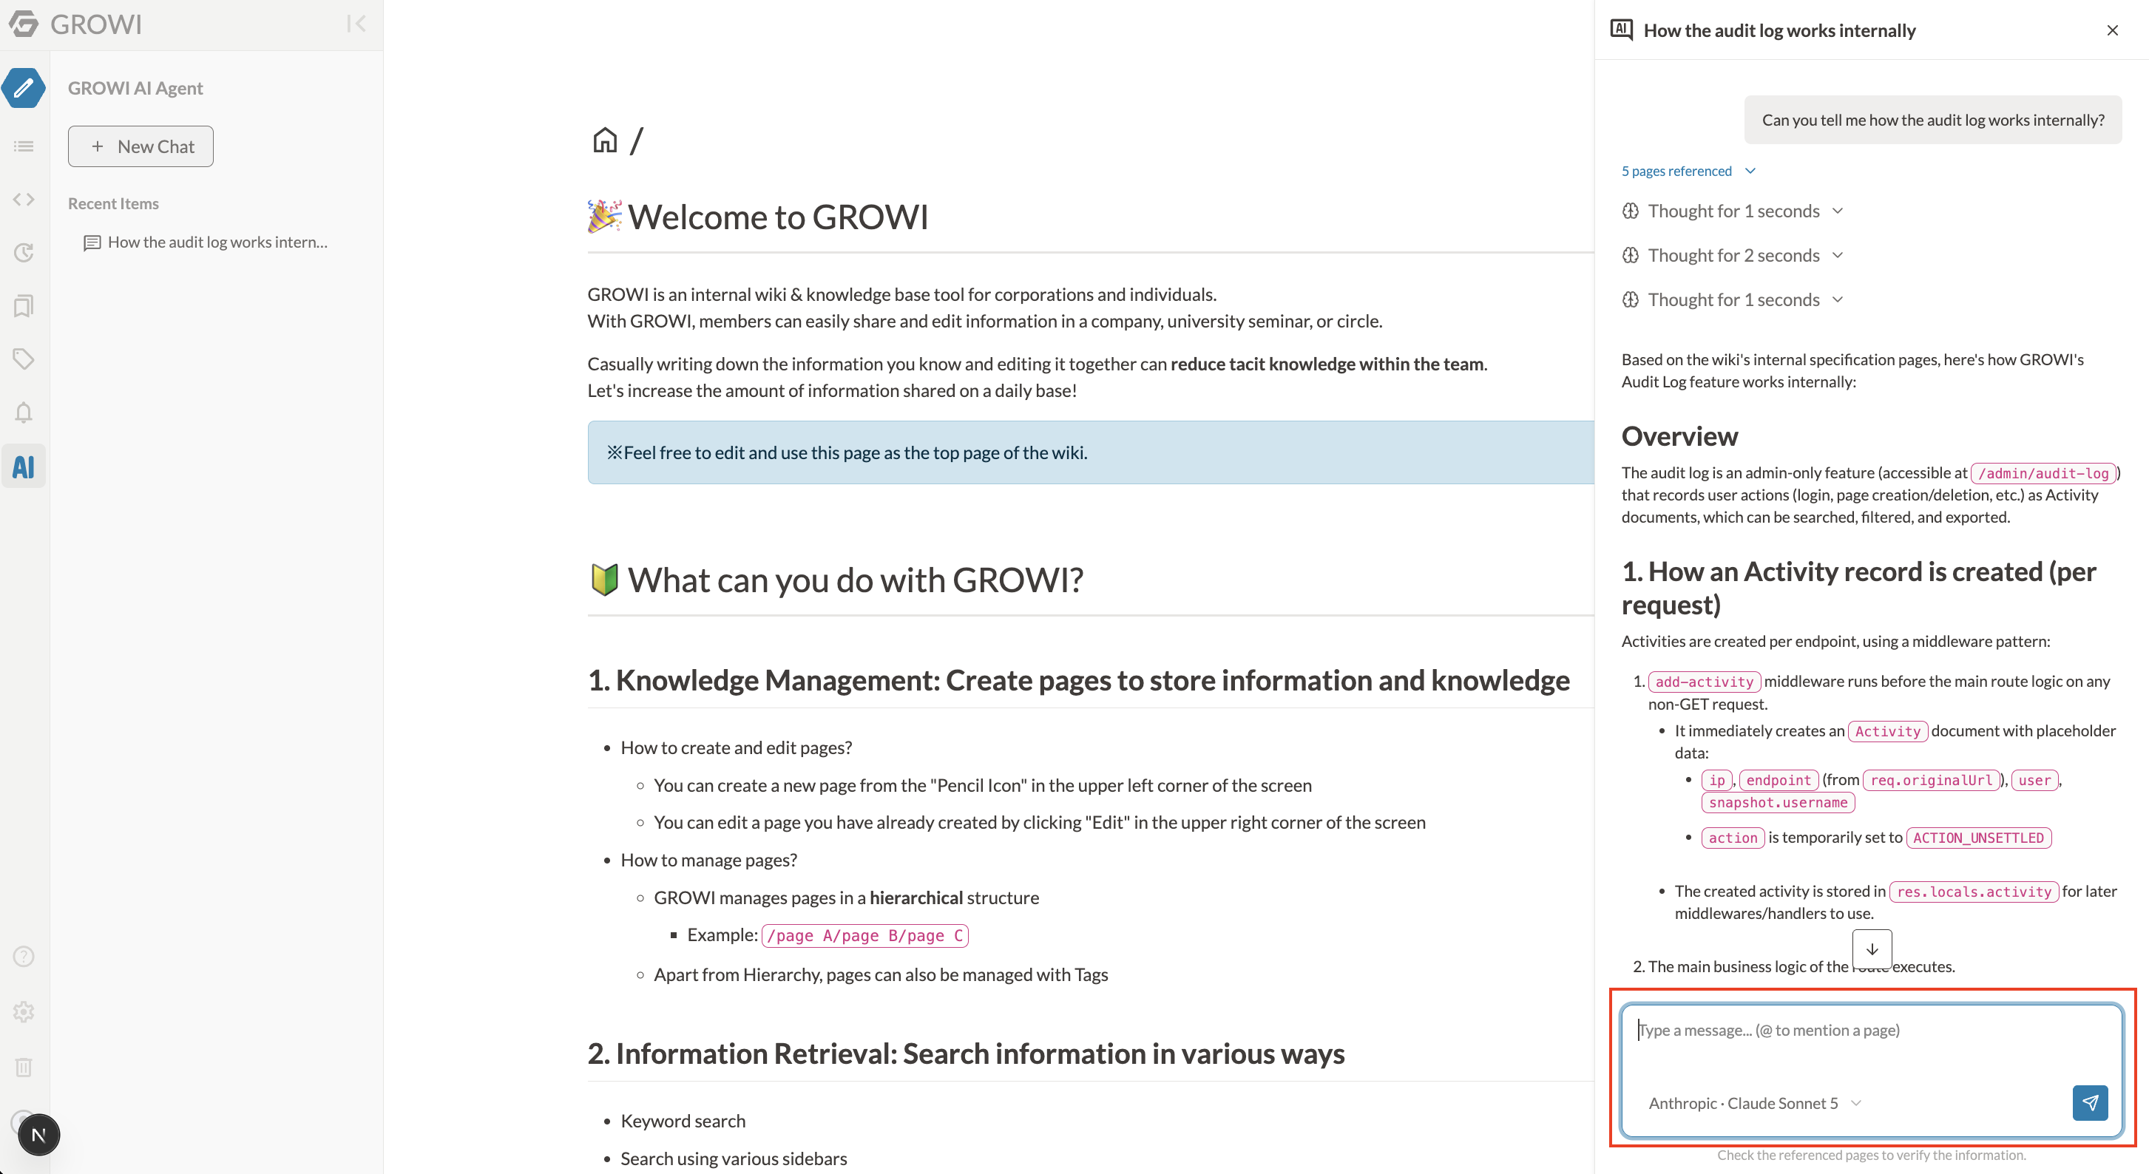The height and width of the screenshot is (1174, 2149).
Task: Send the message with paper-plane button
Action: point(2090,1102)
